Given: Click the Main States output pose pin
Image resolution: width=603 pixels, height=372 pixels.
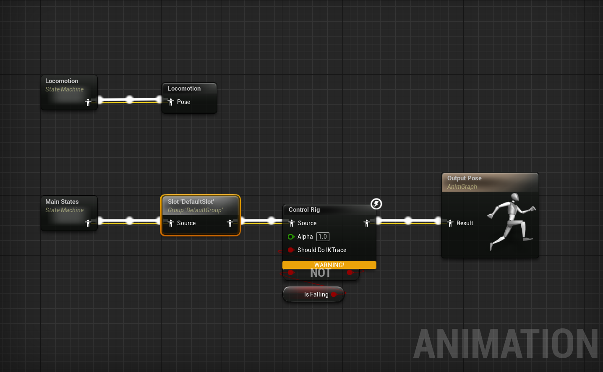Looking at the screenshot, I should pos(88,223).
